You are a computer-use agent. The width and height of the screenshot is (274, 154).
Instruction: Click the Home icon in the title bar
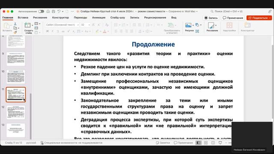click(x=48, y=12)
